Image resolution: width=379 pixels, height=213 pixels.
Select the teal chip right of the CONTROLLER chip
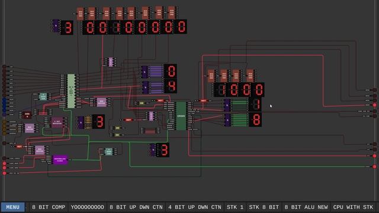coord(109,151)
